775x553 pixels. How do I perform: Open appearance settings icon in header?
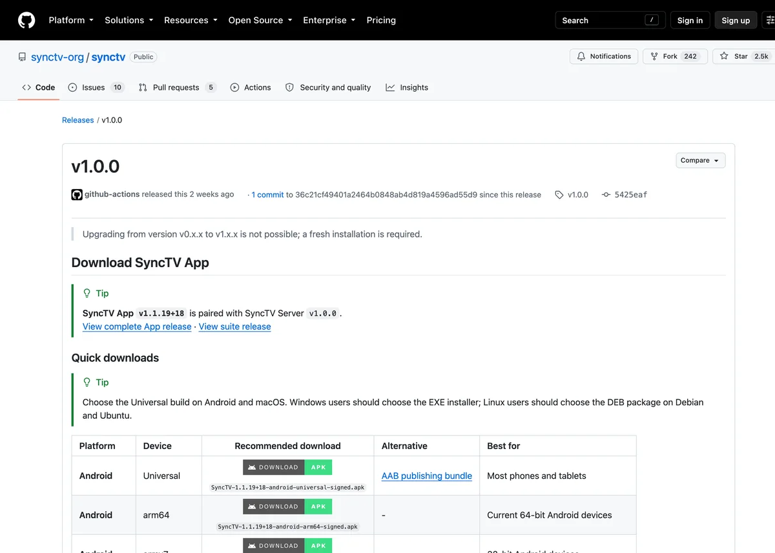769,20
